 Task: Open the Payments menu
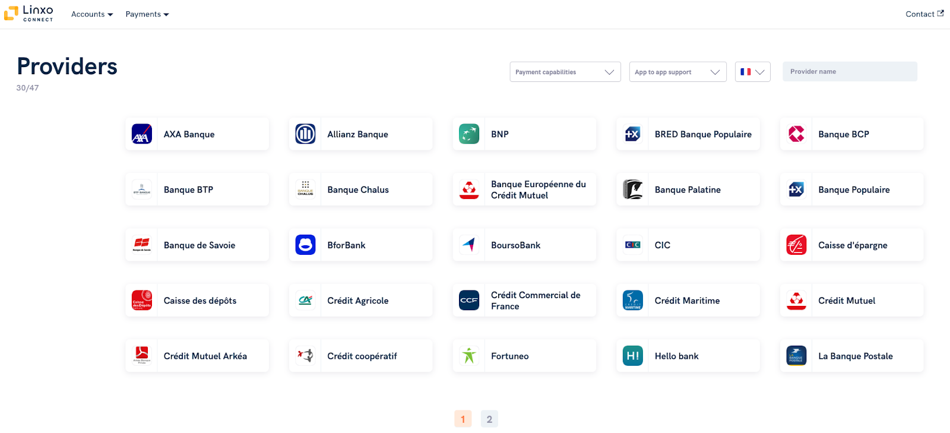[147, 14]
